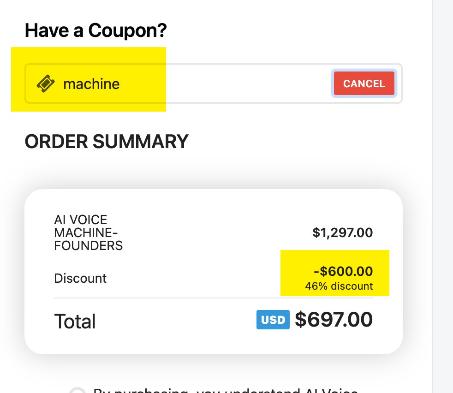453x393 pixels.
Task: Click the blank space below the Total row
Action: tap(213, 343)
